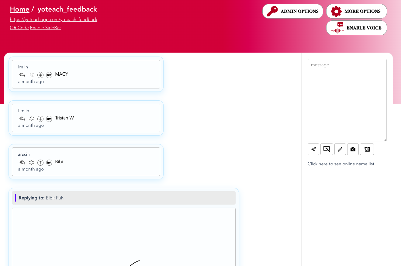This screenshot has height=266, width=401.
Task: Open the image annotation tool icon
Action: [327, 149]
